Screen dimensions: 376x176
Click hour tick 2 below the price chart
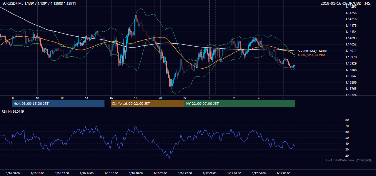[x=234, y=98]
